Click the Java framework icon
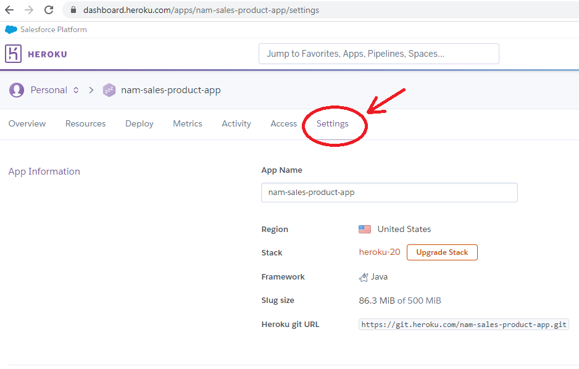This screenshot has width=579, height=369. pos(364,277)
